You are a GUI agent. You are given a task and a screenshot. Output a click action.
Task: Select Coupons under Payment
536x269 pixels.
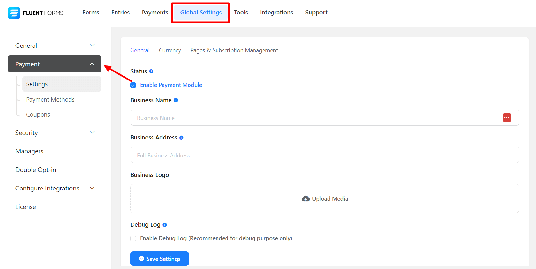pyautogui.click(x=38, y=115)
